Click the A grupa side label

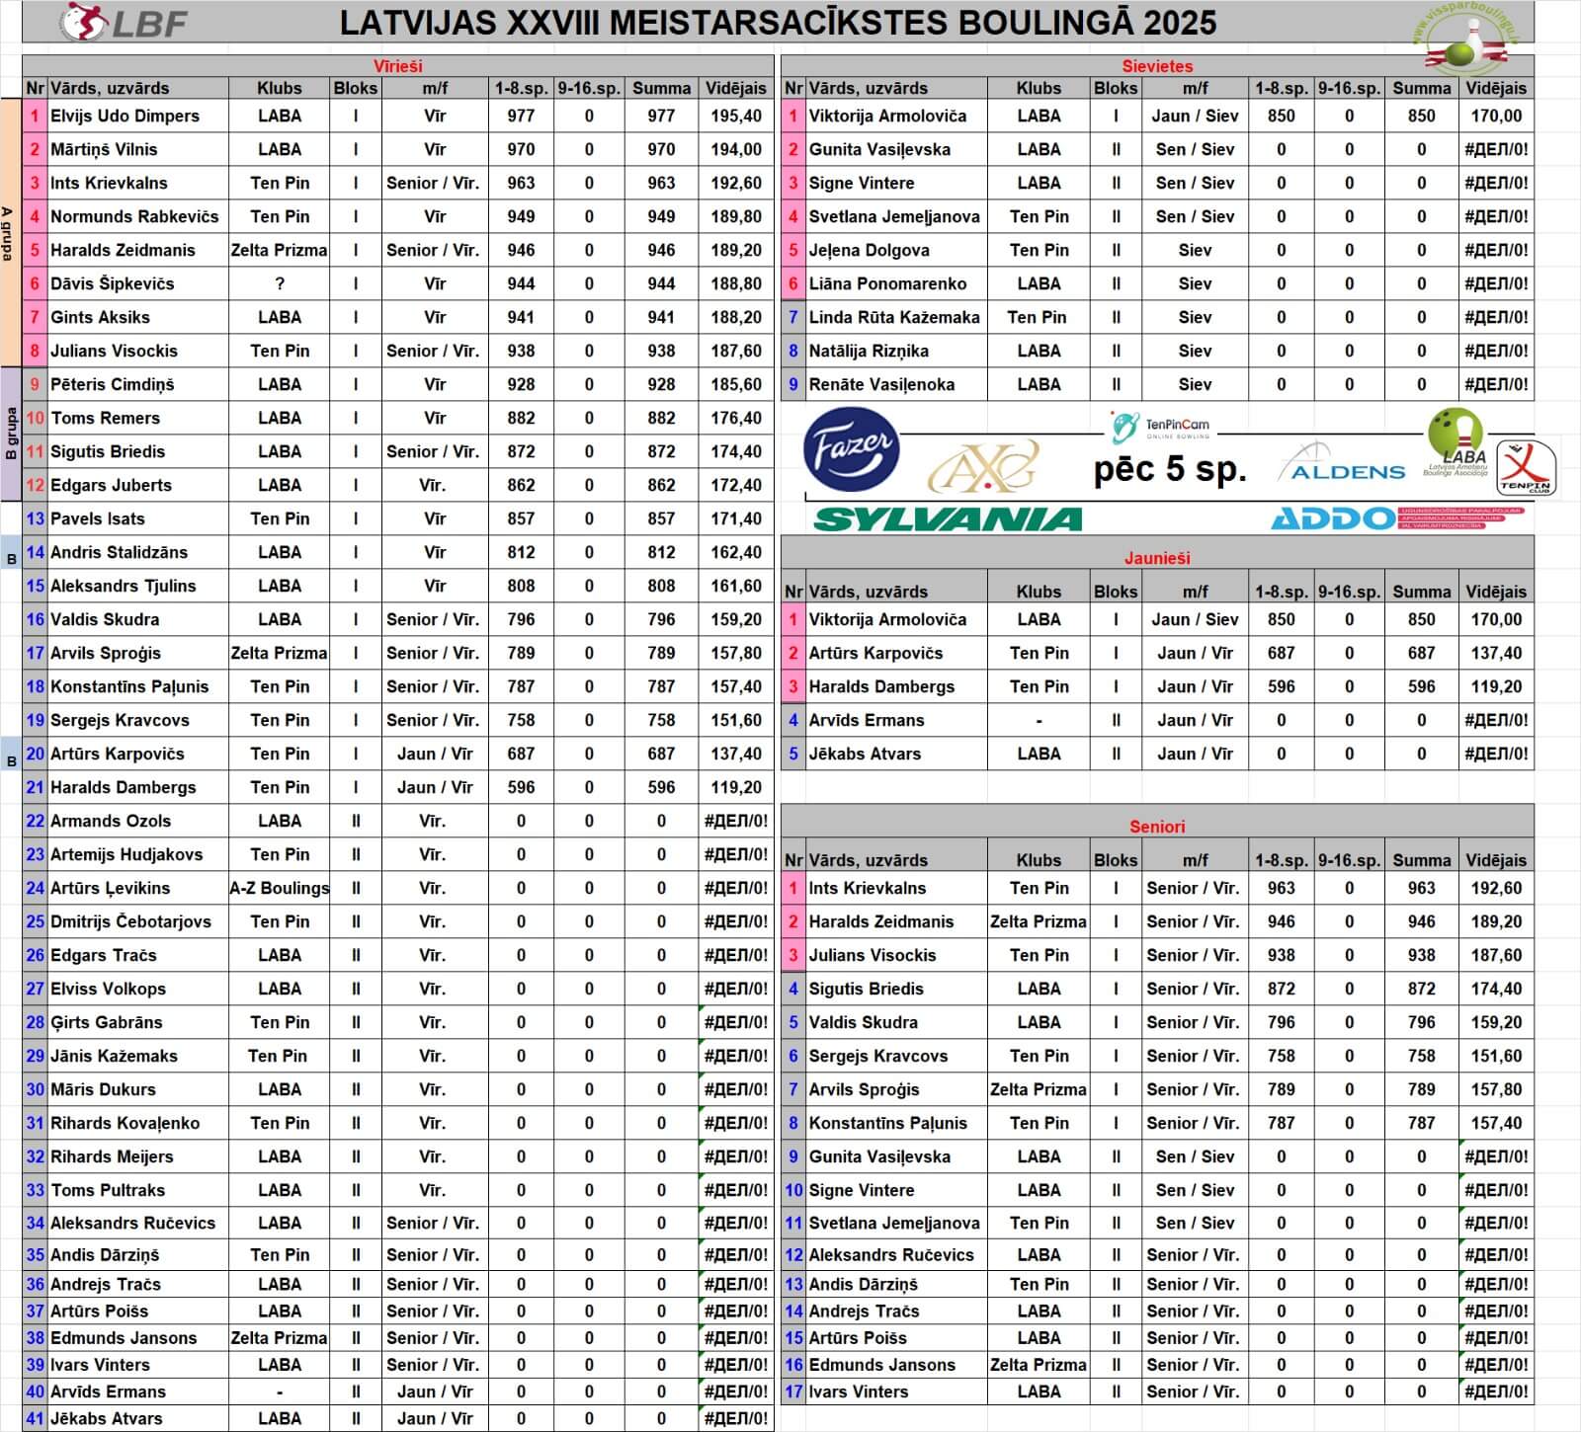coord(10,233)
